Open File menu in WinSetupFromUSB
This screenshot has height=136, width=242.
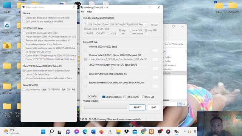tap(83, 12)
